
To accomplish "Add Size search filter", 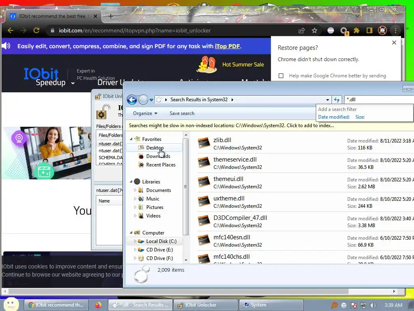I will (360, 117).
